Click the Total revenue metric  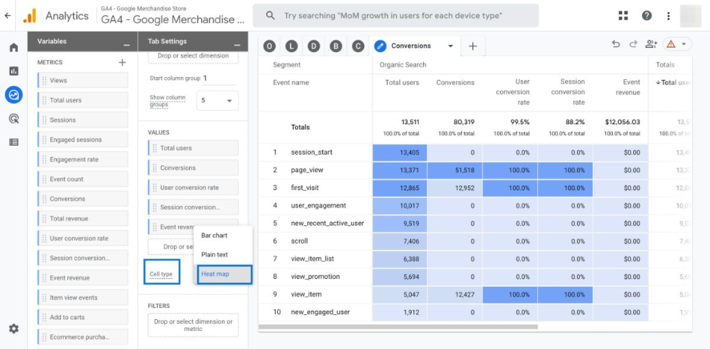click(83, 219)
